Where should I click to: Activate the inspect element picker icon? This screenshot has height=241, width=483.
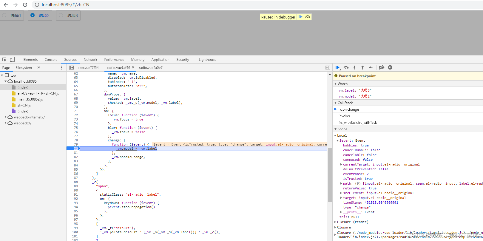4,60
